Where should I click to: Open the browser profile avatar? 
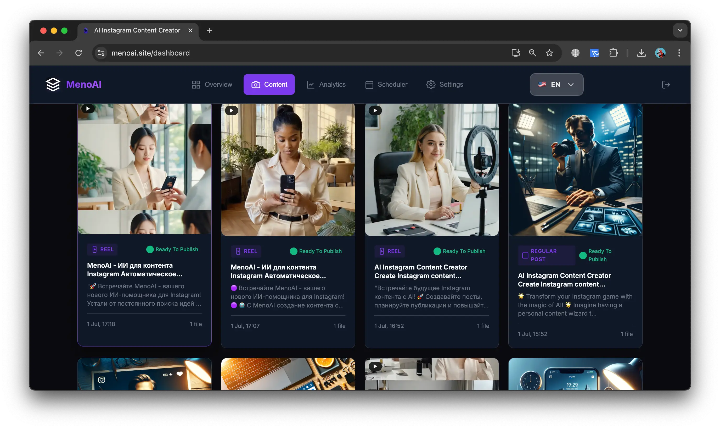click(x=660, y=53)
